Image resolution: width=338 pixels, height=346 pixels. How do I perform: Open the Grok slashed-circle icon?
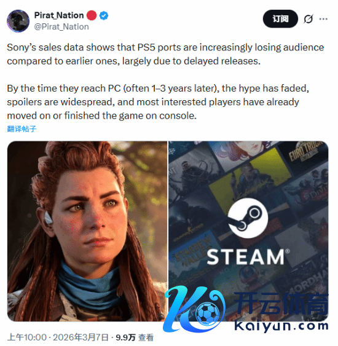(309, 19)
